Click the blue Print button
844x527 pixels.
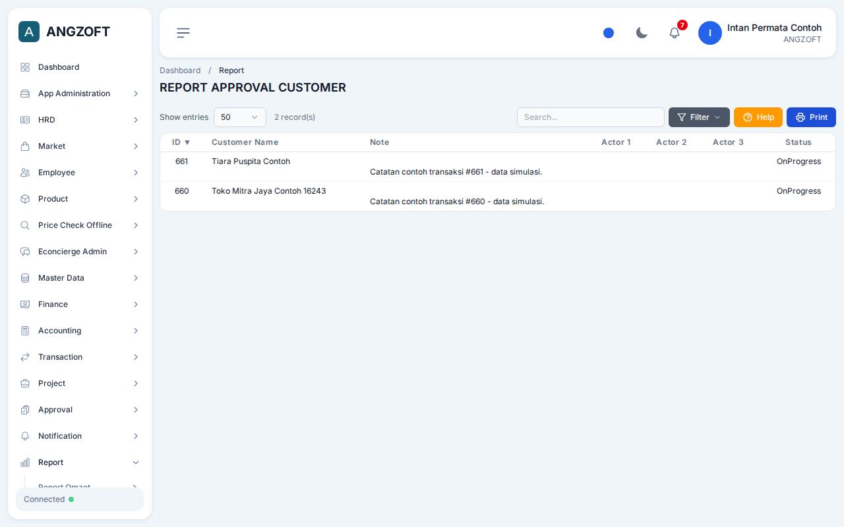point(811,117)
